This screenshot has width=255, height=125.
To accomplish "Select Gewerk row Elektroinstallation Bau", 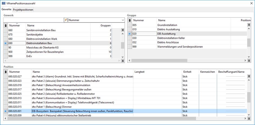I will [58, 43].
